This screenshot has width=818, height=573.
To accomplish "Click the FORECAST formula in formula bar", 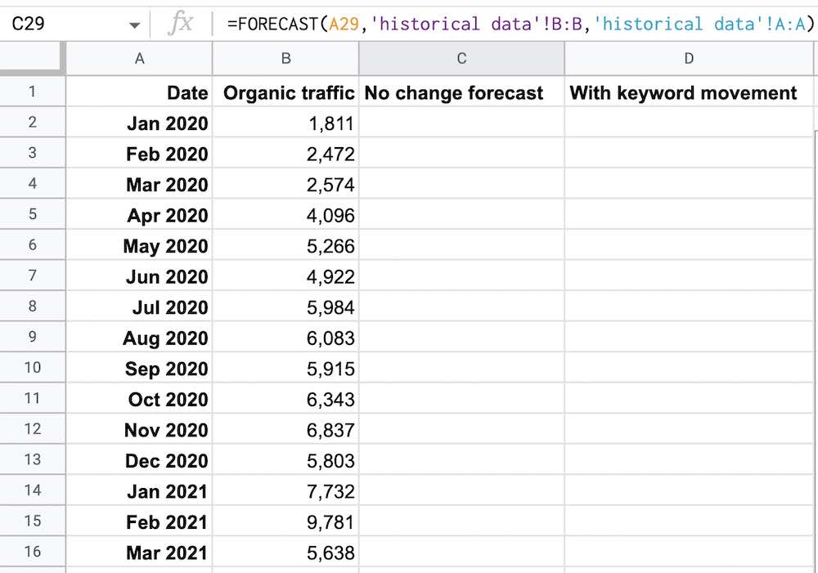I will [x=520, y=24].
